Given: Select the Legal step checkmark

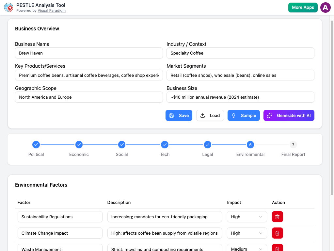Looking at the screenshot, I should pyautogui.click(x=208, y=144).
